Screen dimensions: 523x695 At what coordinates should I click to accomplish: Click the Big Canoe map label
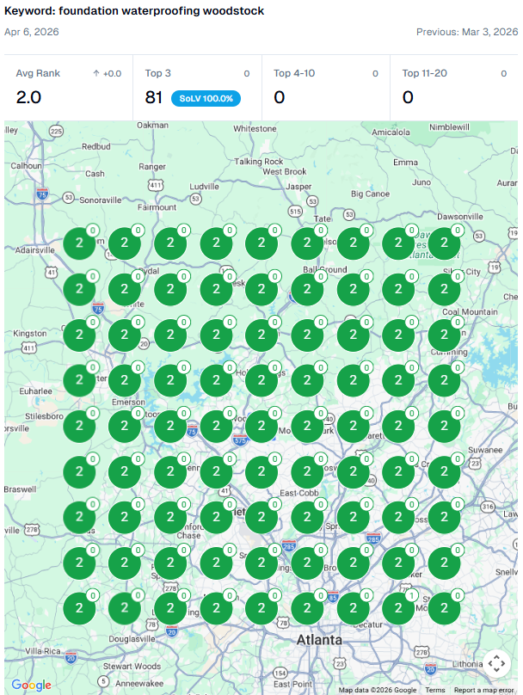(x=370, y=194)
